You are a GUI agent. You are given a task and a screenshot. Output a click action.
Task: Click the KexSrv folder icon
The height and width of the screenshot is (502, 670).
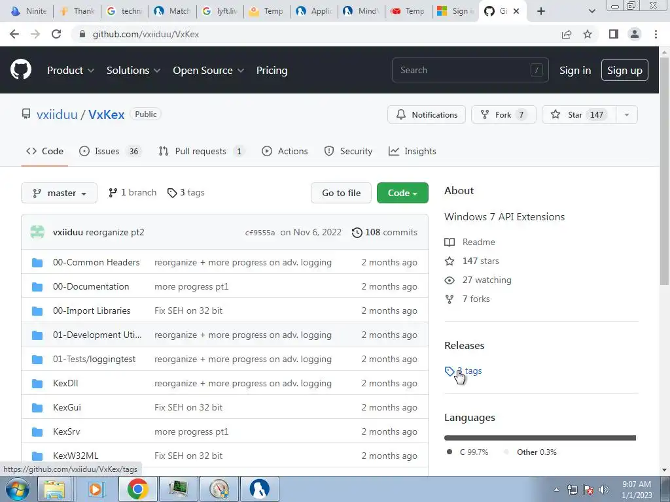pos(37,431)
